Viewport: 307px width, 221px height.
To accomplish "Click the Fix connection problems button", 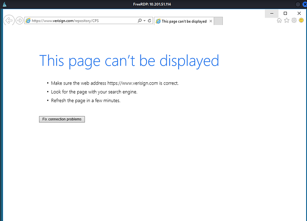I will click(x=62, y=119).
